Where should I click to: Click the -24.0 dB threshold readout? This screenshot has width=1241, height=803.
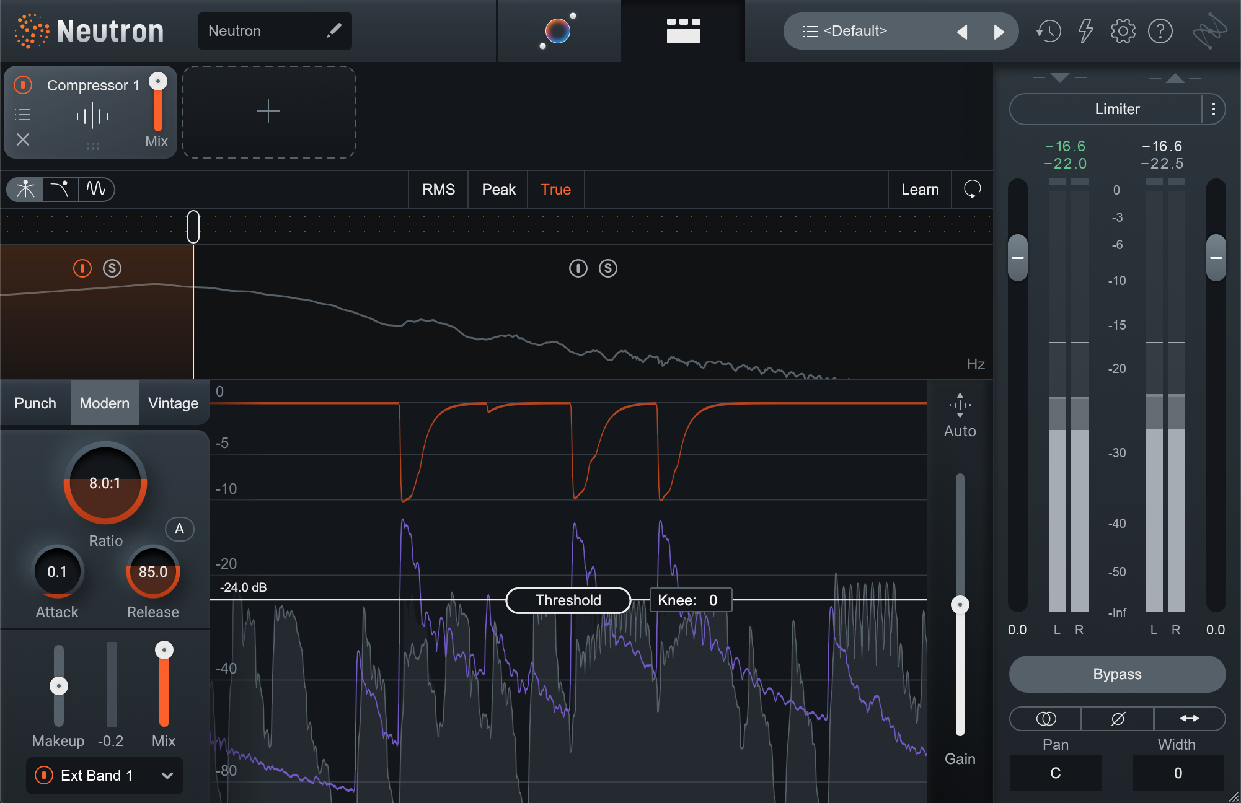pos(244,587)
